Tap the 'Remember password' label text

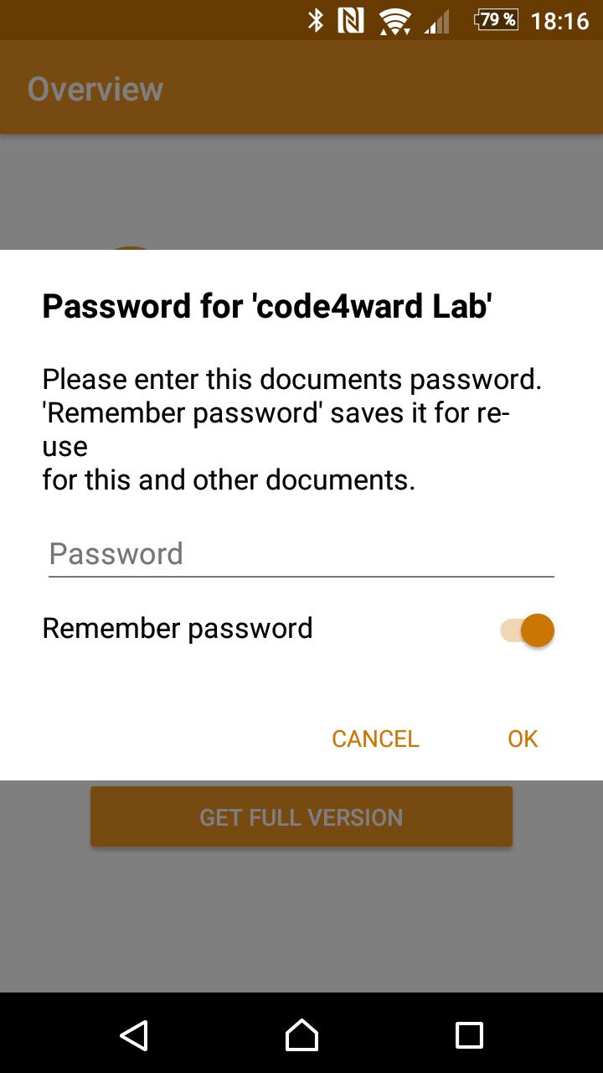[178, 628]
